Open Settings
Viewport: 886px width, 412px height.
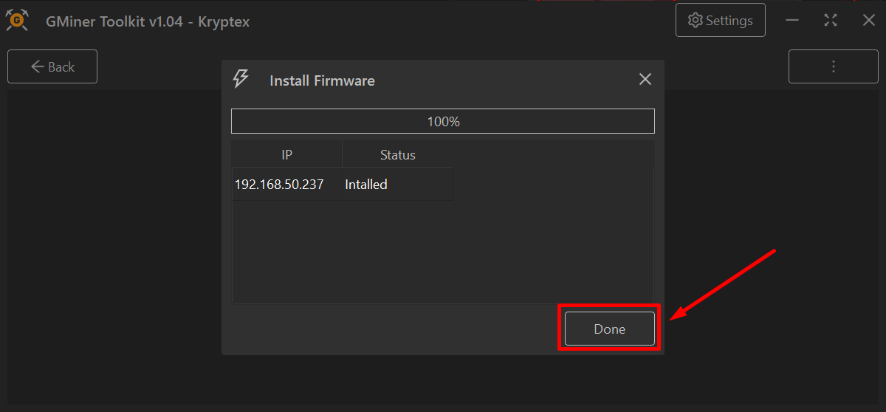720,21
